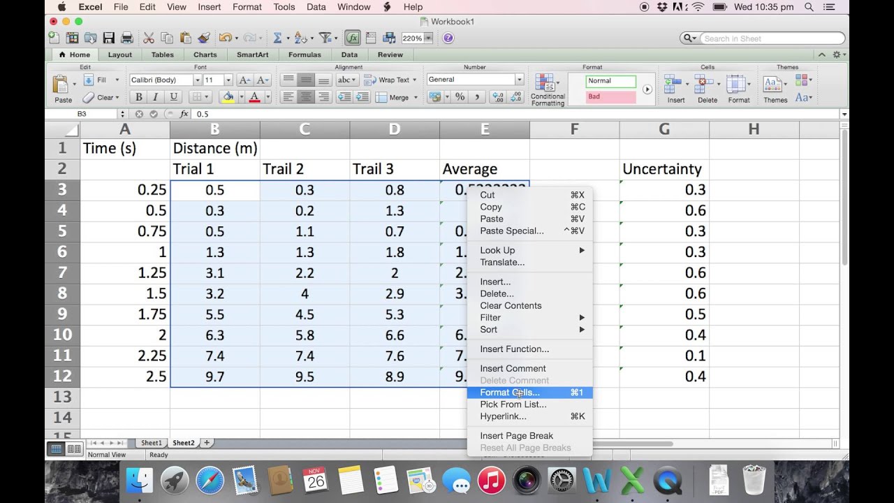Increase font size with A-up icon

tap(245, 80)
